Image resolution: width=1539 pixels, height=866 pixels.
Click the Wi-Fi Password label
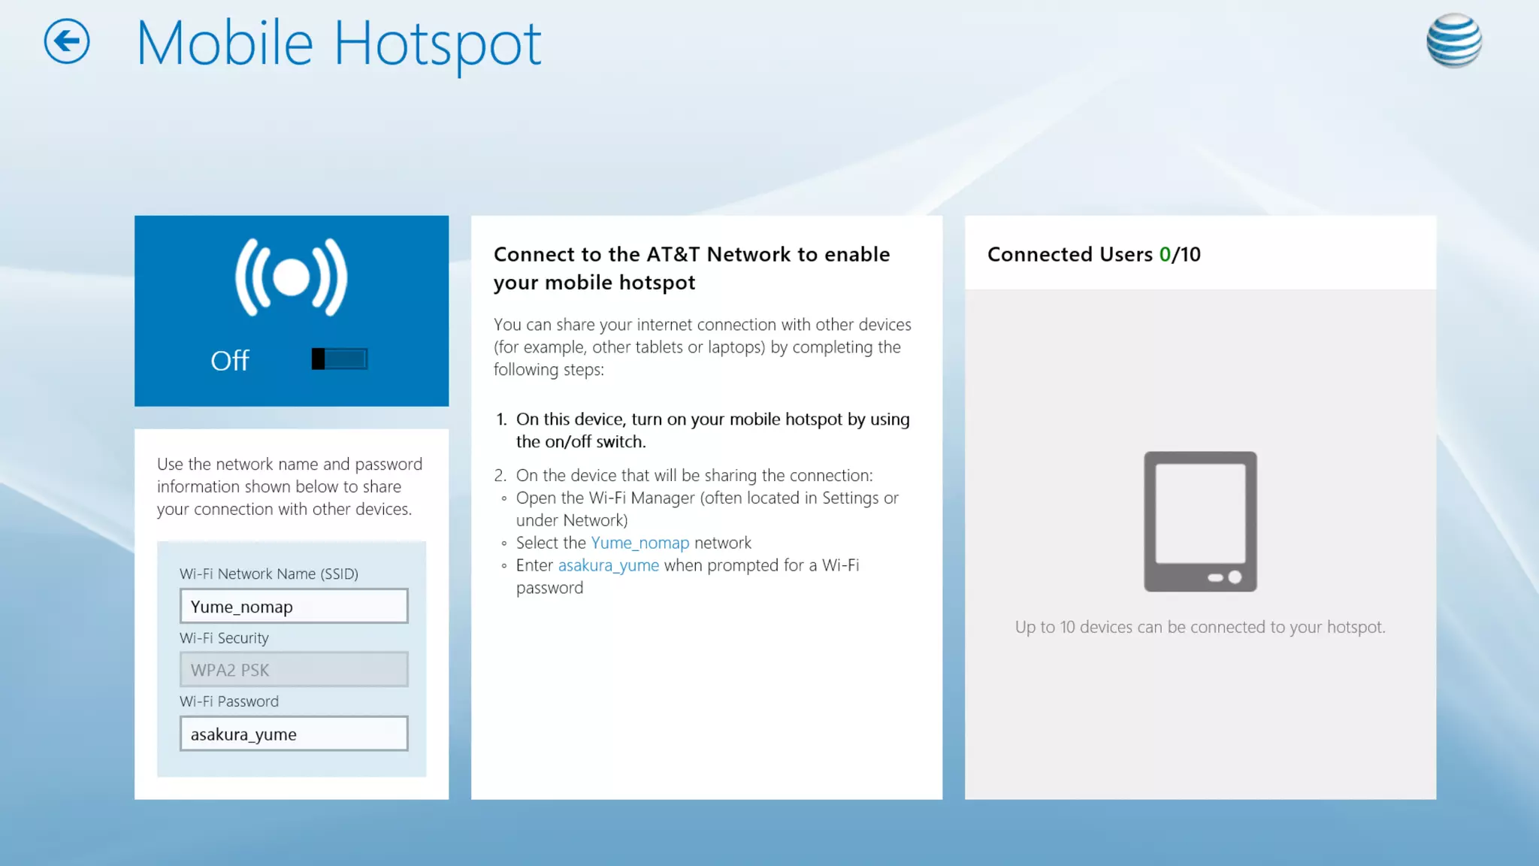229,701
